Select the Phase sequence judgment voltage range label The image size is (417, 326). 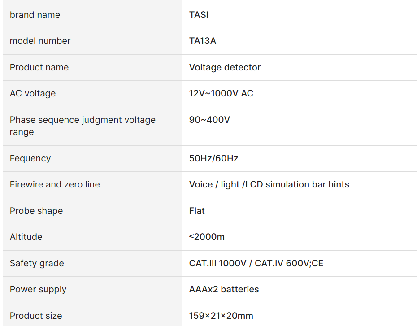tap(83, 126)
